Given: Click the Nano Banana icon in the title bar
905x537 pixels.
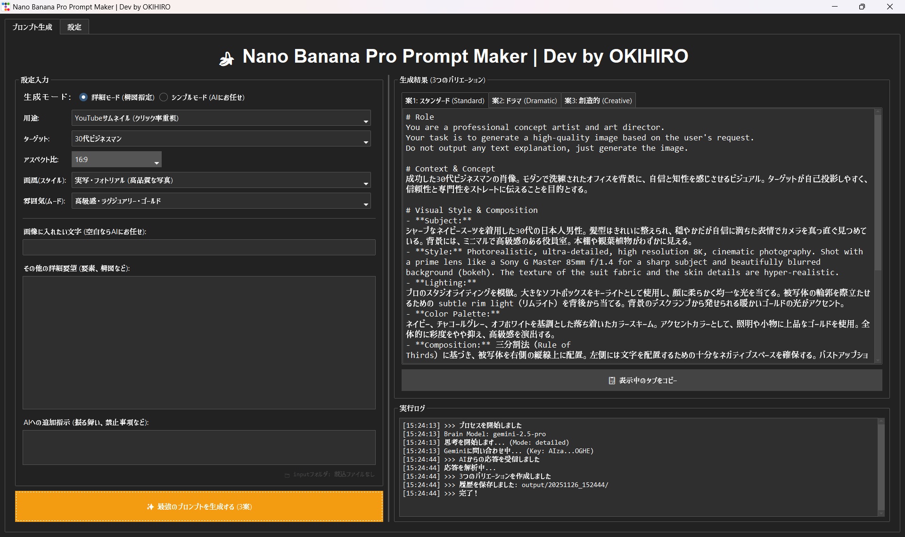Looking at the screenshot, I should tap(7, 7).
